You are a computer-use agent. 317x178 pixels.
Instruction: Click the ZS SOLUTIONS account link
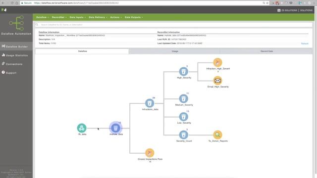coord(289,10)
